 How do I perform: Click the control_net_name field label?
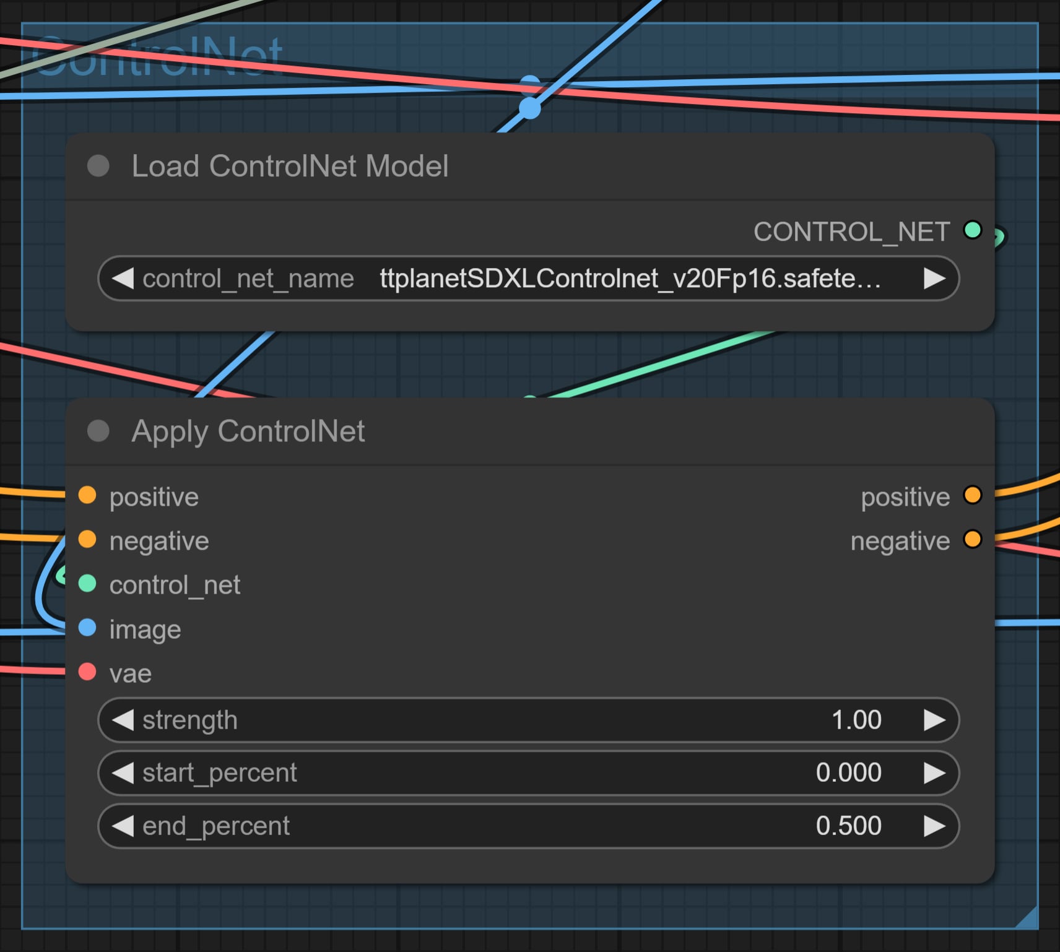[x=248, y=279]
